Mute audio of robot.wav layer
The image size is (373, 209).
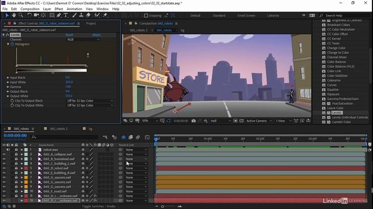8,150
